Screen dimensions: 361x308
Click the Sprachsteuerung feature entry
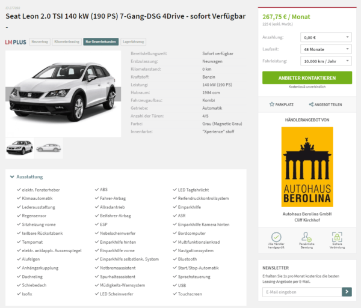pyautogui.click(x=194, y=277)
